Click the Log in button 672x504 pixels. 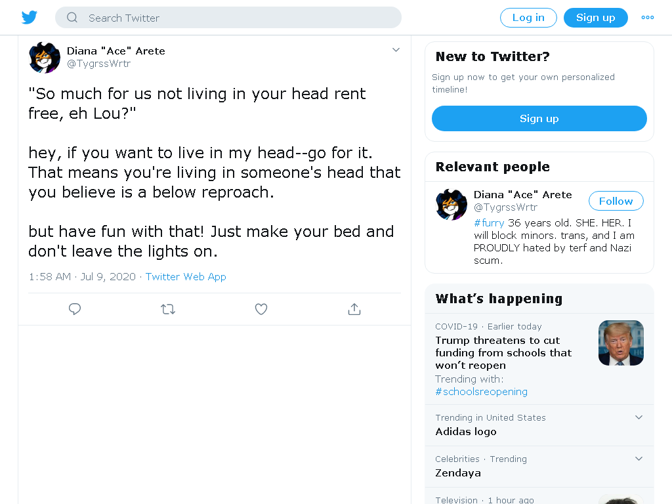528,18
